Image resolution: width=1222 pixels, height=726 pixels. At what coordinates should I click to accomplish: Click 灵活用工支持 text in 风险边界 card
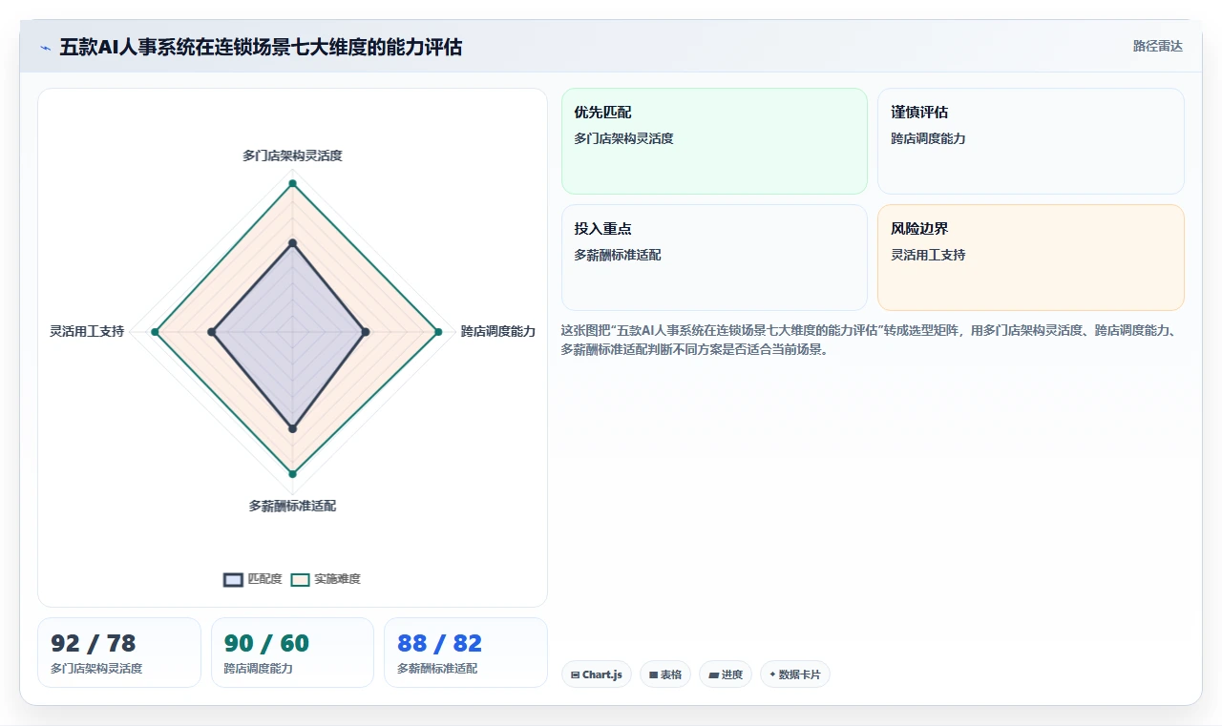pos(928,255)
